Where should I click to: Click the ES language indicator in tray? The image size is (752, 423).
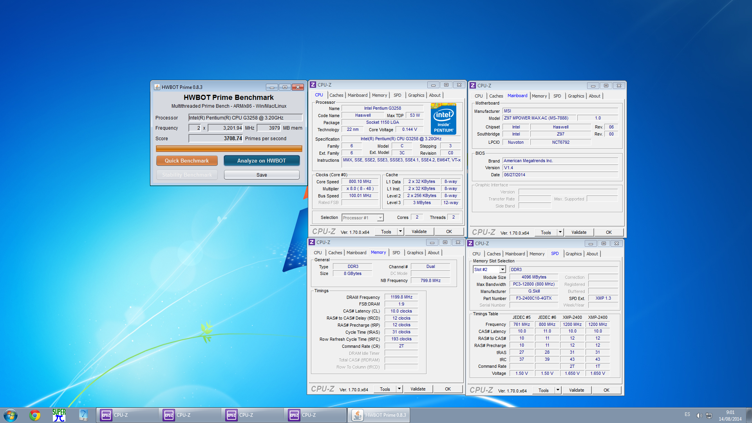click(687, 414)
